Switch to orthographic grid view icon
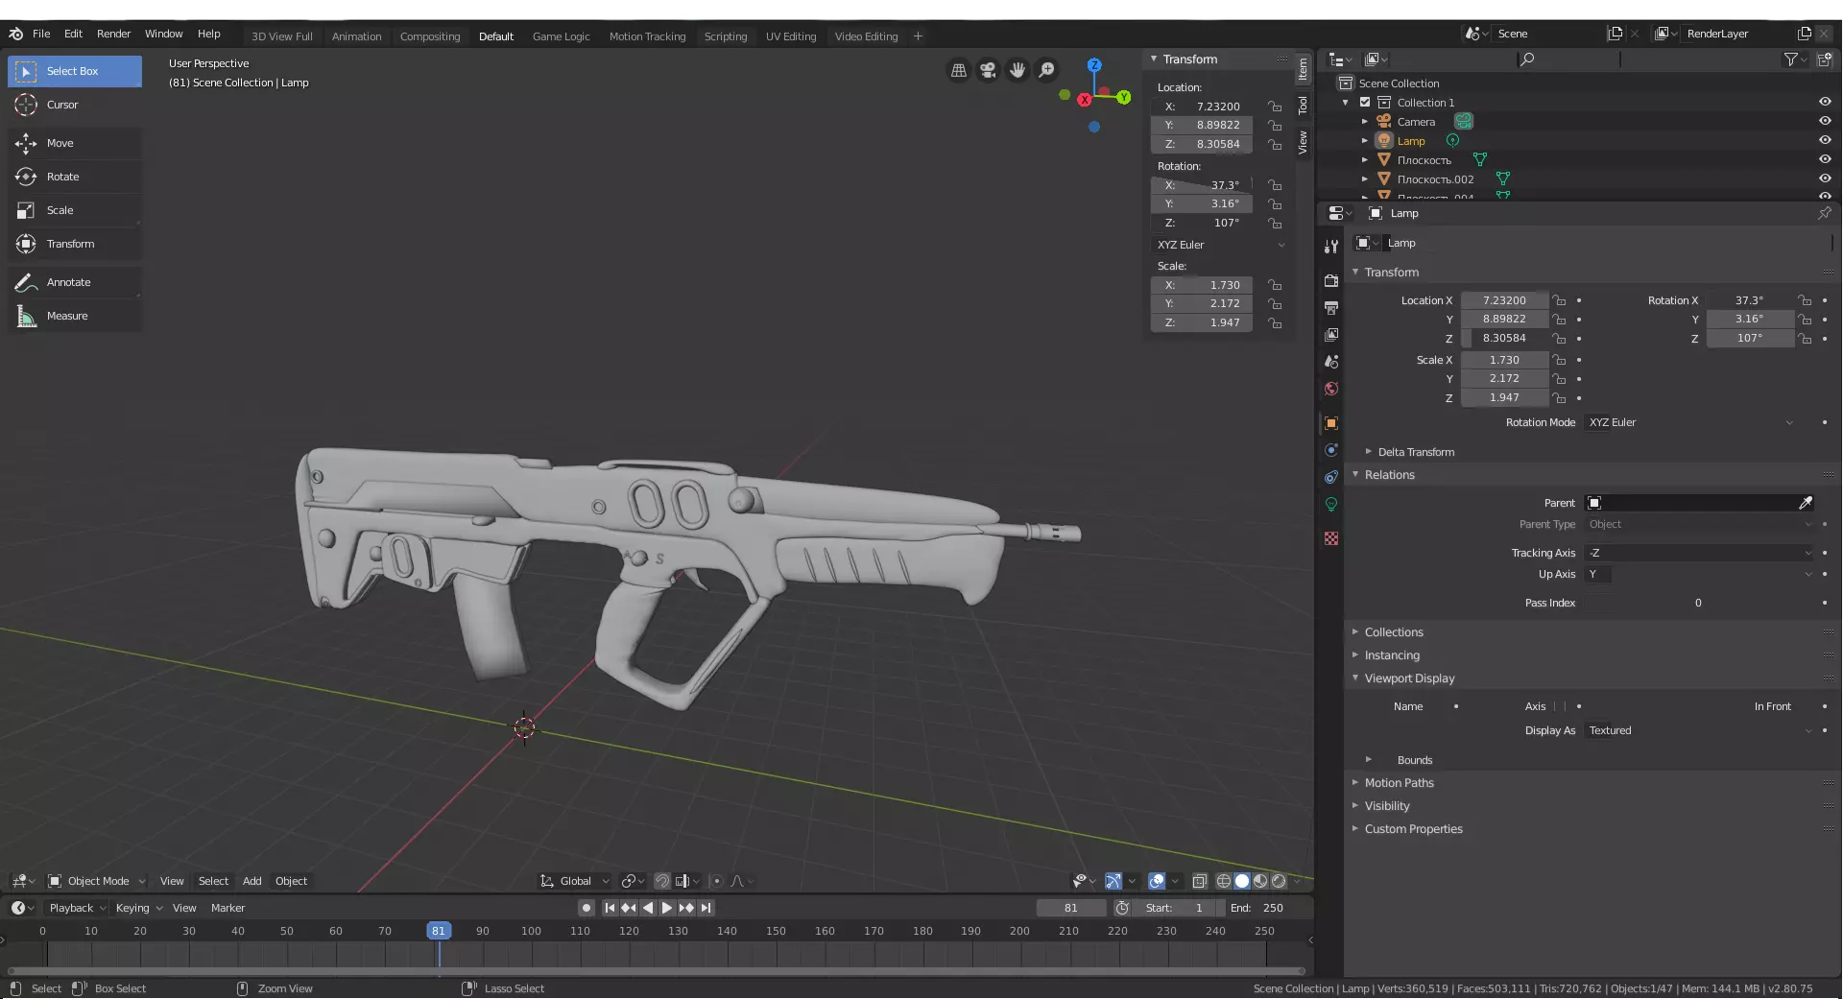1843x999 pixels. click(958, 70)
